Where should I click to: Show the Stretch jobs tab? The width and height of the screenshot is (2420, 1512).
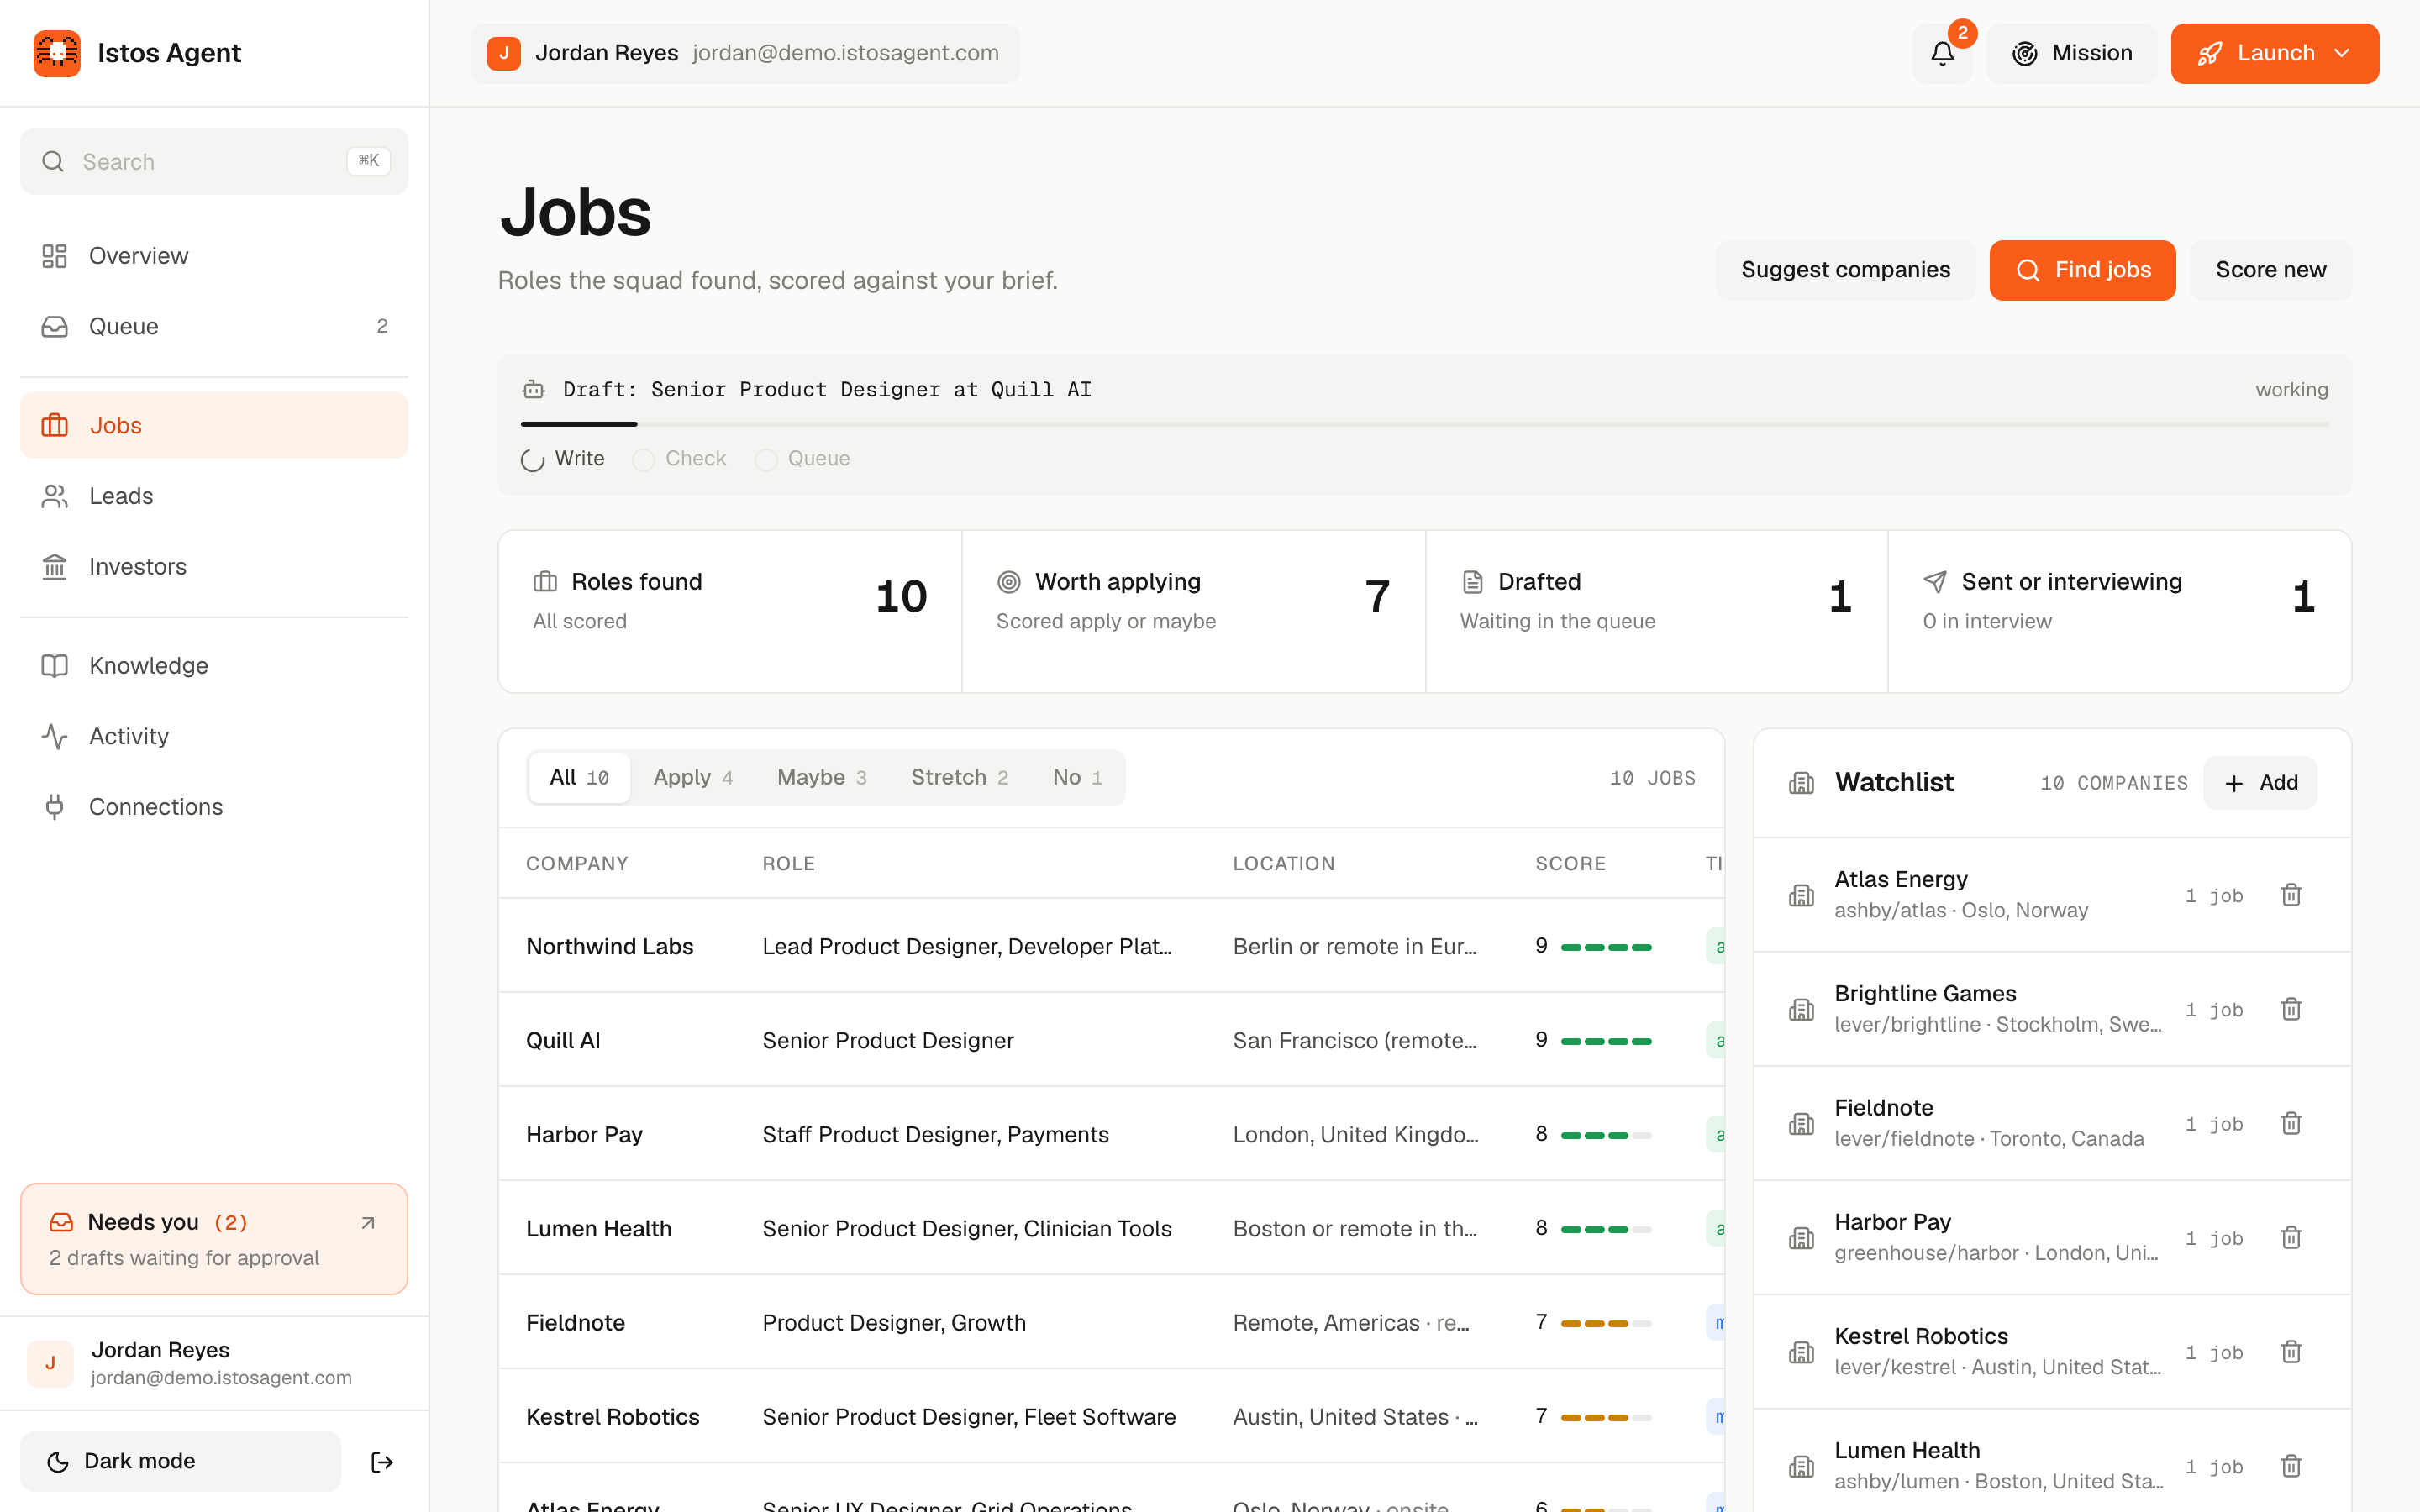[959, 777]
